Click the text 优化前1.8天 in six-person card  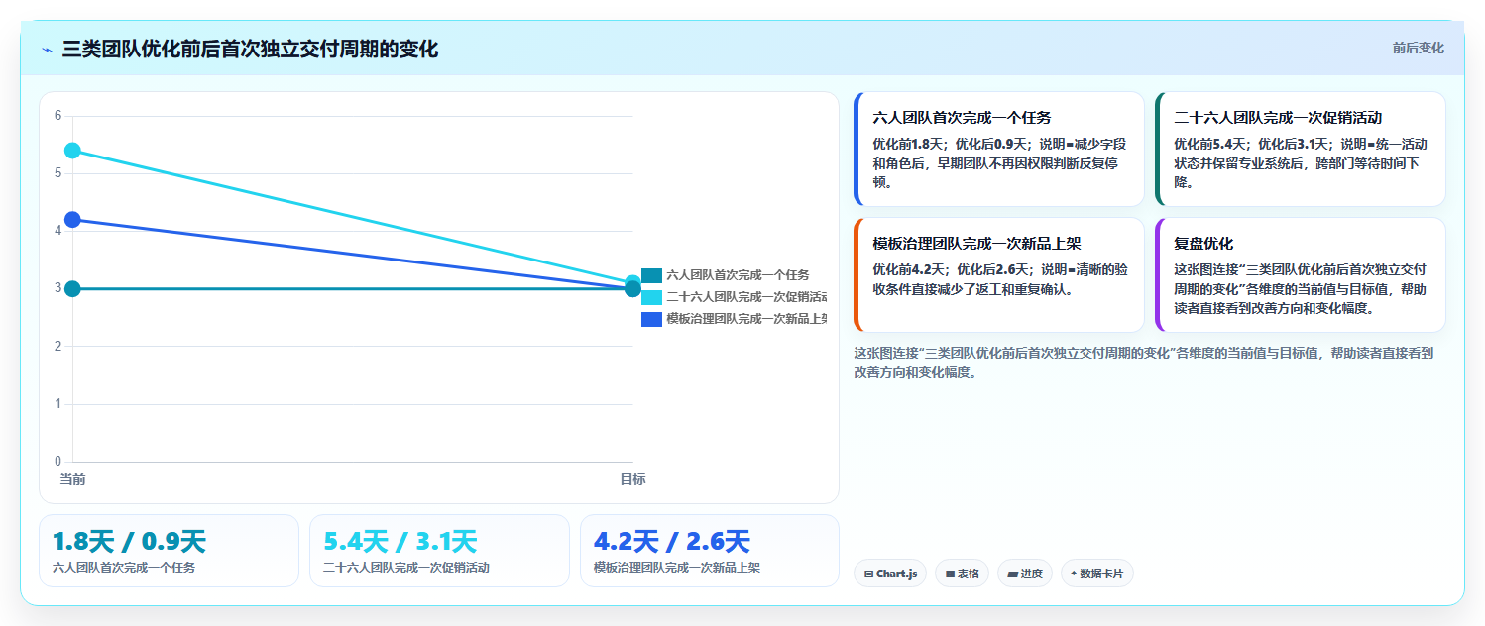910,144
